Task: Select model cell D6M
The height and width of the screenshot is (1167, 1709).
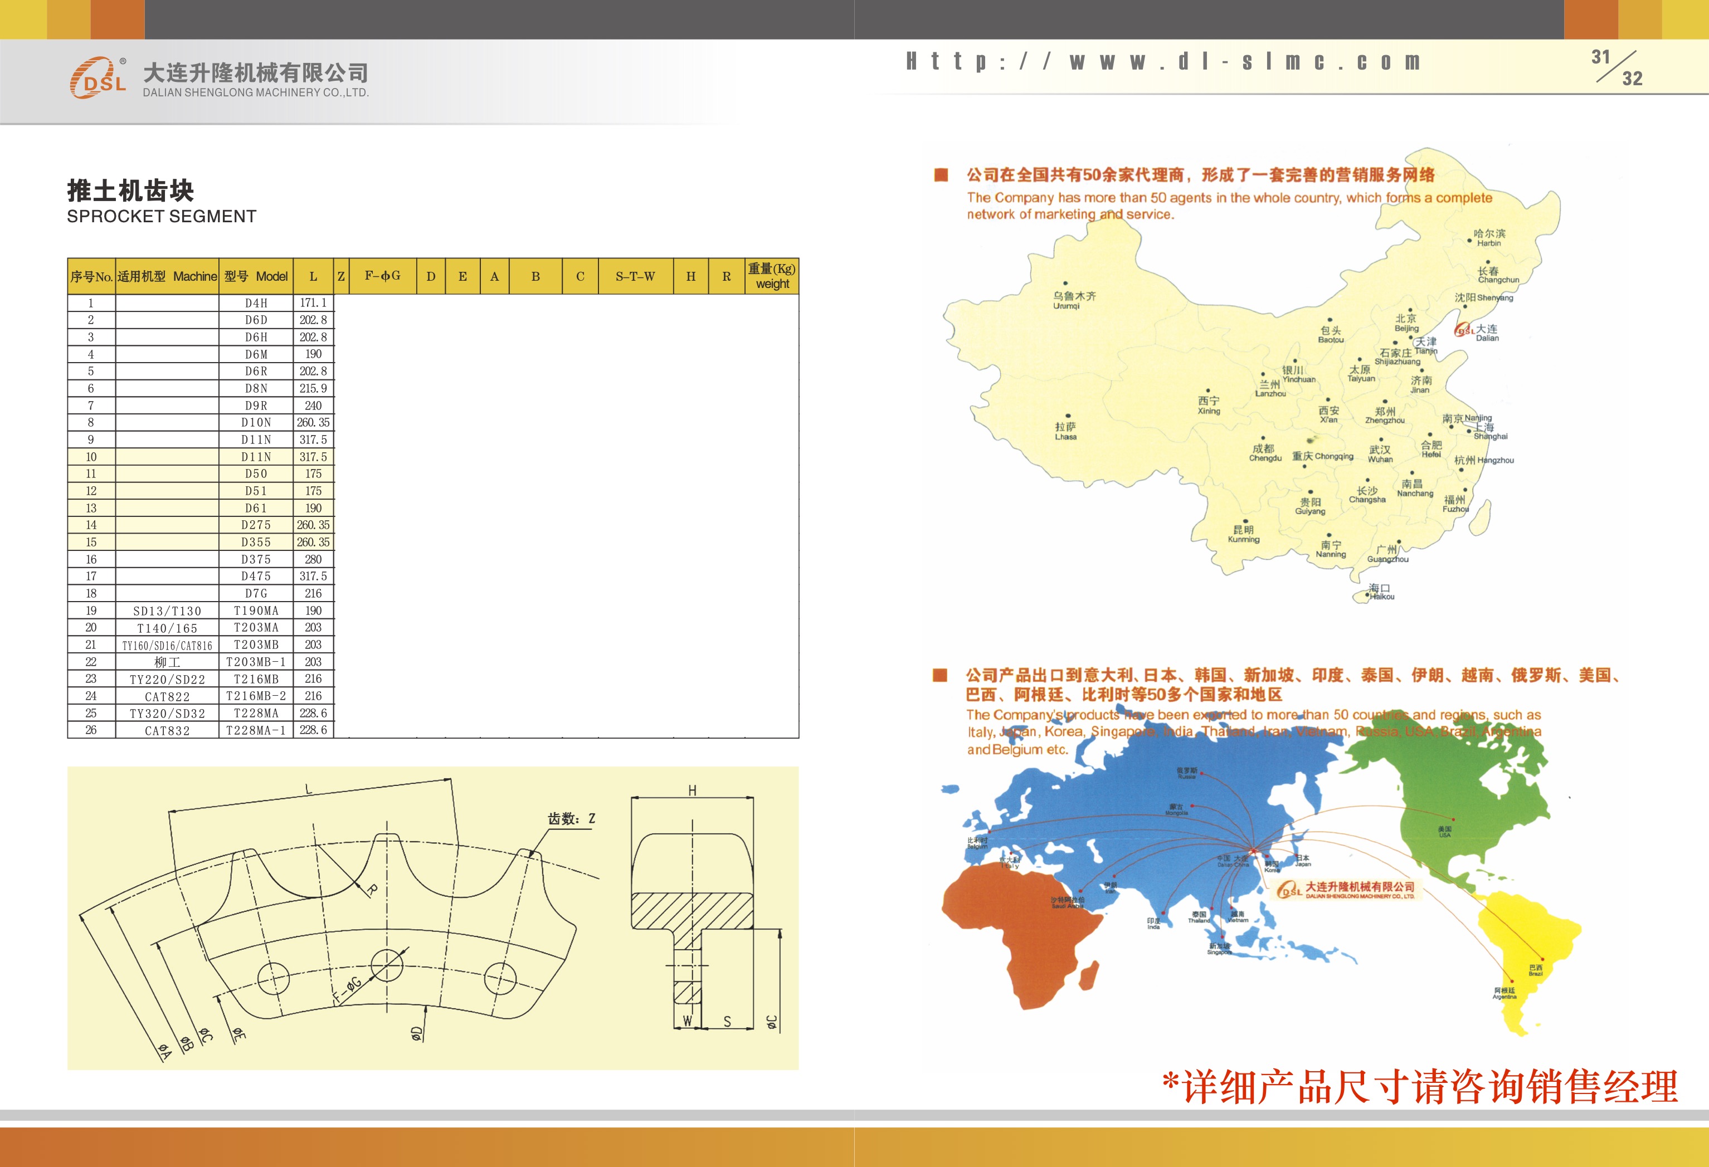Action: tap(256, 354)
